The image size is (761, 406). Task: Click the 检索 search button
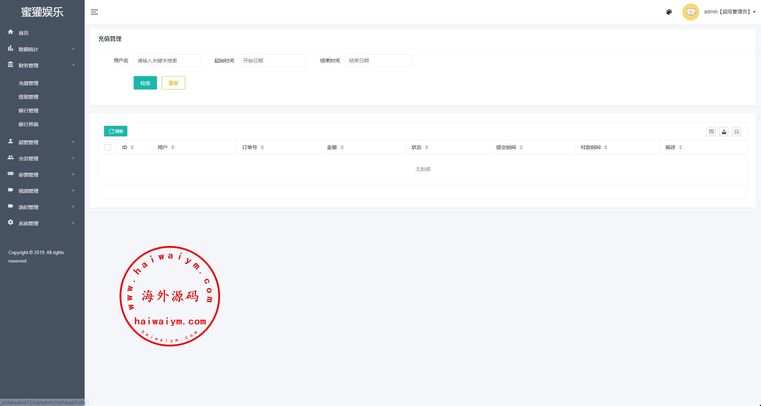[145, 82]
